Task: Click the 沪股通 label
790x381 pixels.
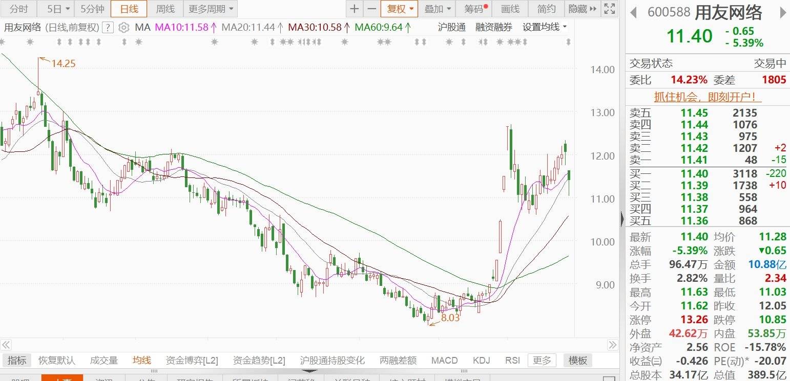Action: (452, 28)
